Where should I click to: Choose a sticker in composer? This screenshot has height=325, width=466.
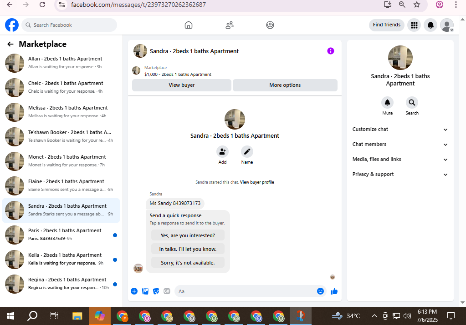[x=156, y=291]
